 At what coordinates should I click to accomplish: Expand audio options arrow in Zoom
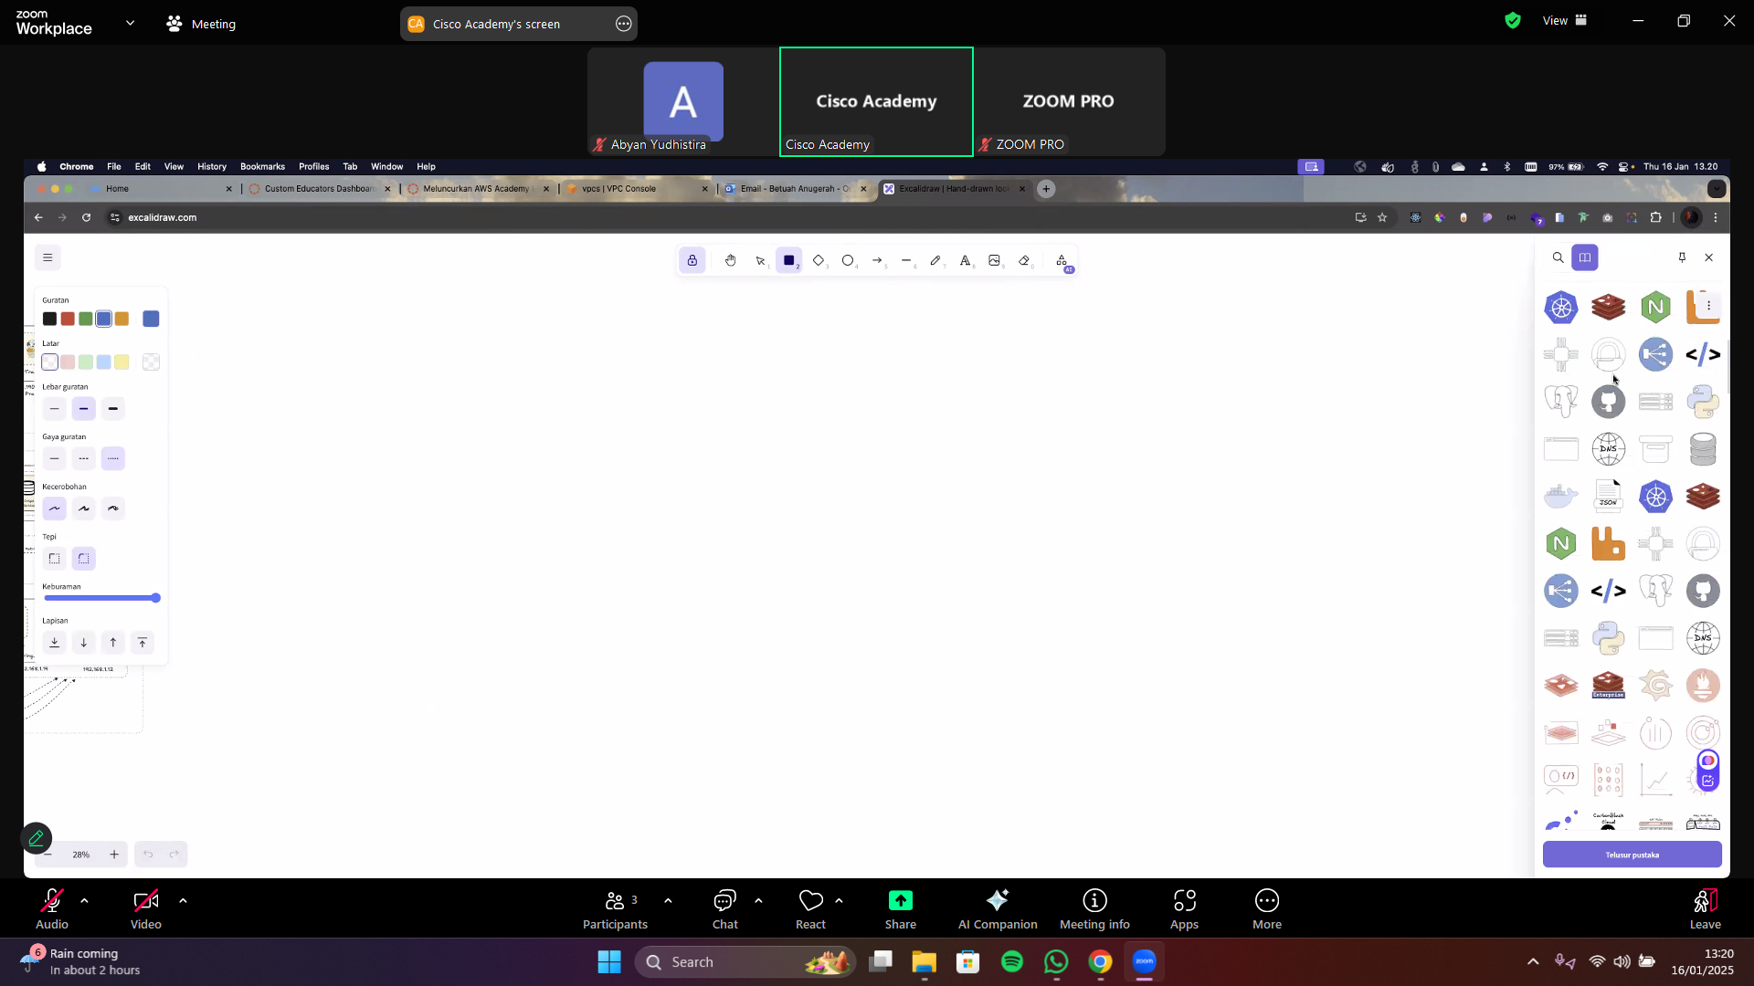pyautogui.click(x=84, y=900)
